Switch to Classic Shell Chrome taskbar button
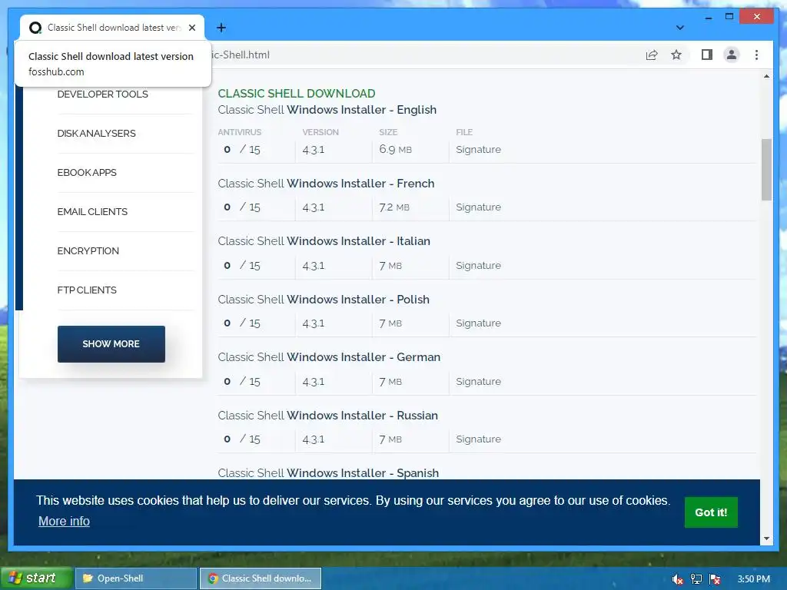Image resolution: width=787 pixels, height=590 pixels. [261, 578]
